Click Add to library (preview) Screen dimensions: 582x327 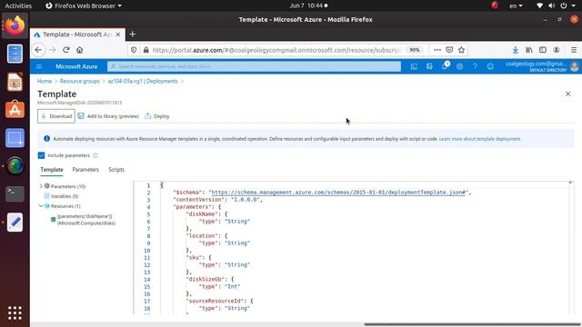pos(108,116)
